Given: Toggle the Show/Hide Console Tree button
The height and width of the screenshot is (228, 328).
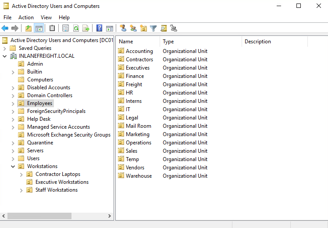Looking at the screenshot, I should pos(39,28).
